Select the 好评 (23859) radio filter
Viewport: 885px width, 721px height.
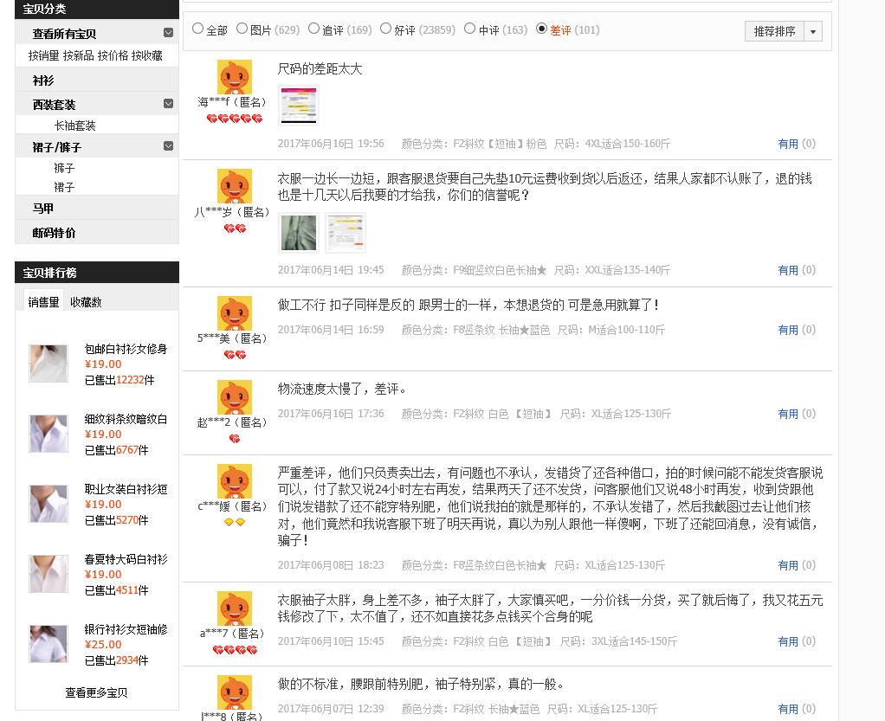point(386,28)
